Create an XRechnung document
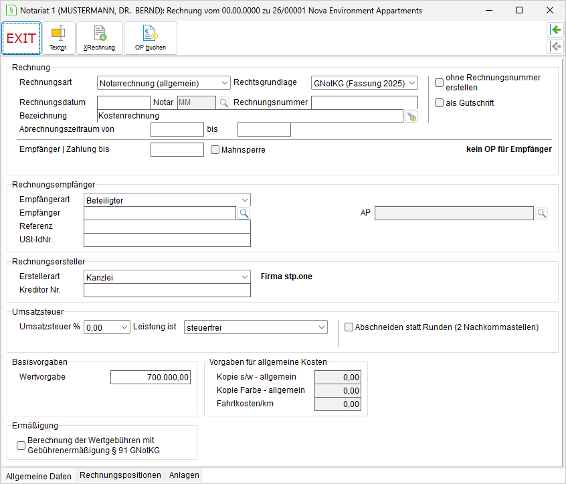Image resolution: width=566 pixels, height=484 pixels. tap(100, 38)
